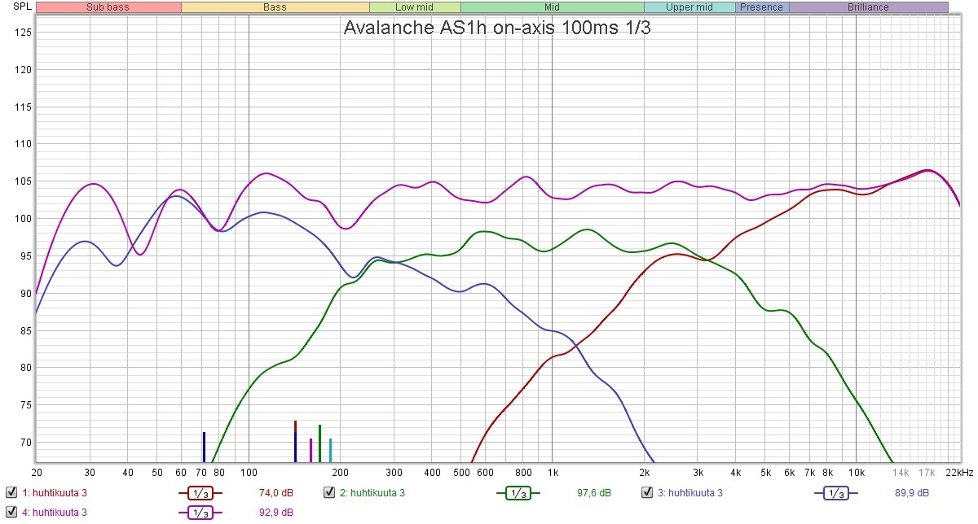The height and width of the screenshot is (524, 978).
Task: Click the 125 dB level axis label
Action: (23, 33)
